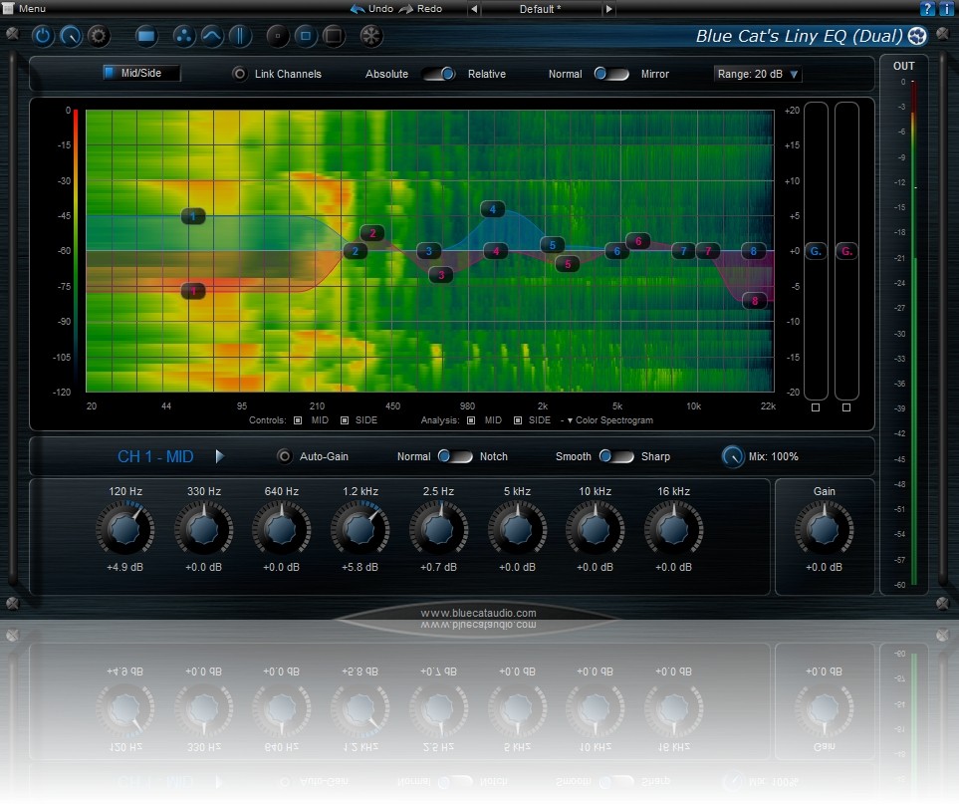
Task: Toggle the checkbox under the pink gain slider
Action: click(x=846, y=407)
